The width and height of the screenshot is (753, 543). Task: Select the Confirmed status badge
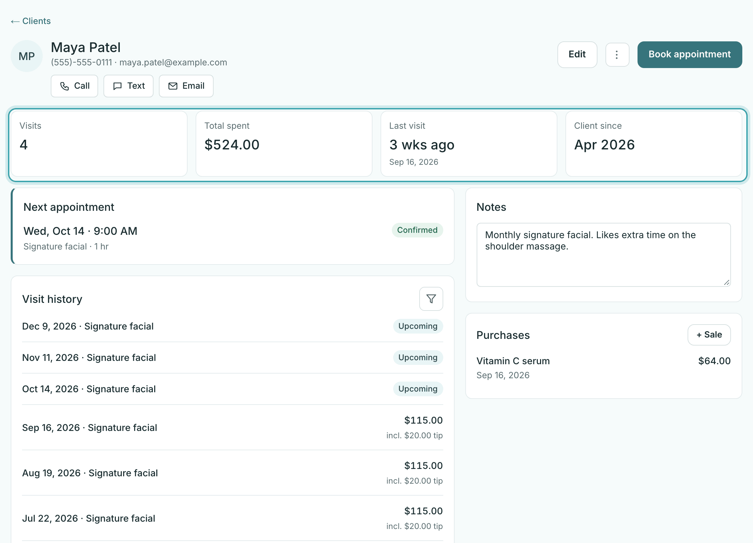(x=417, y=230)
